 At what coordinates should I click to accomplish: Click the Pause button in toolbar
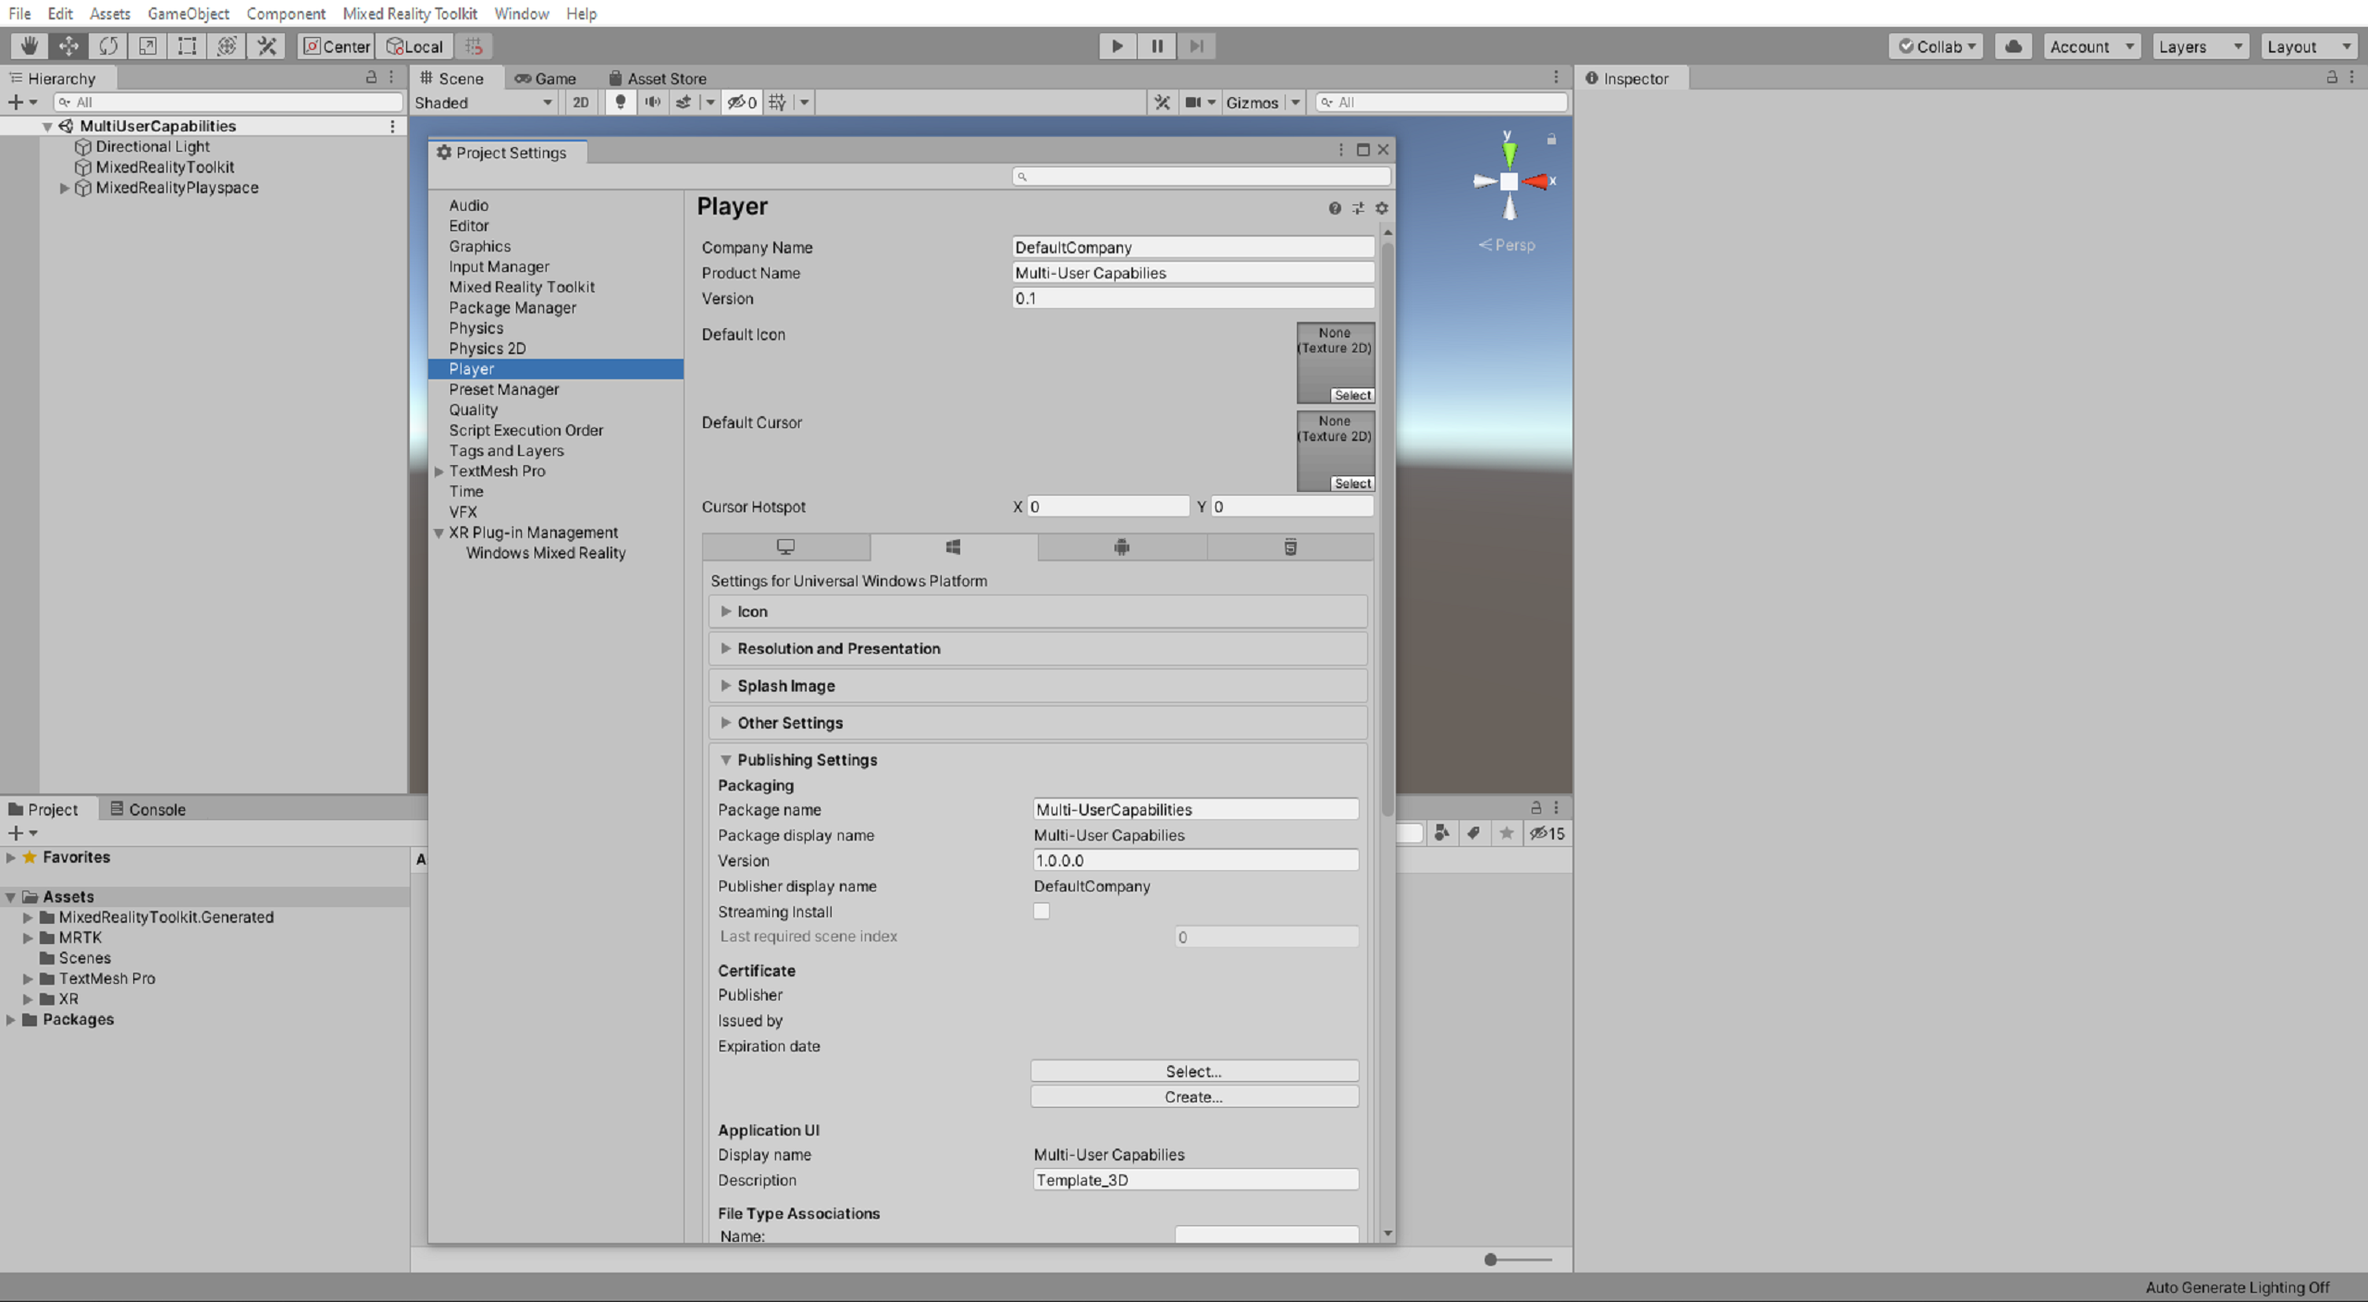click(1156, 45)
